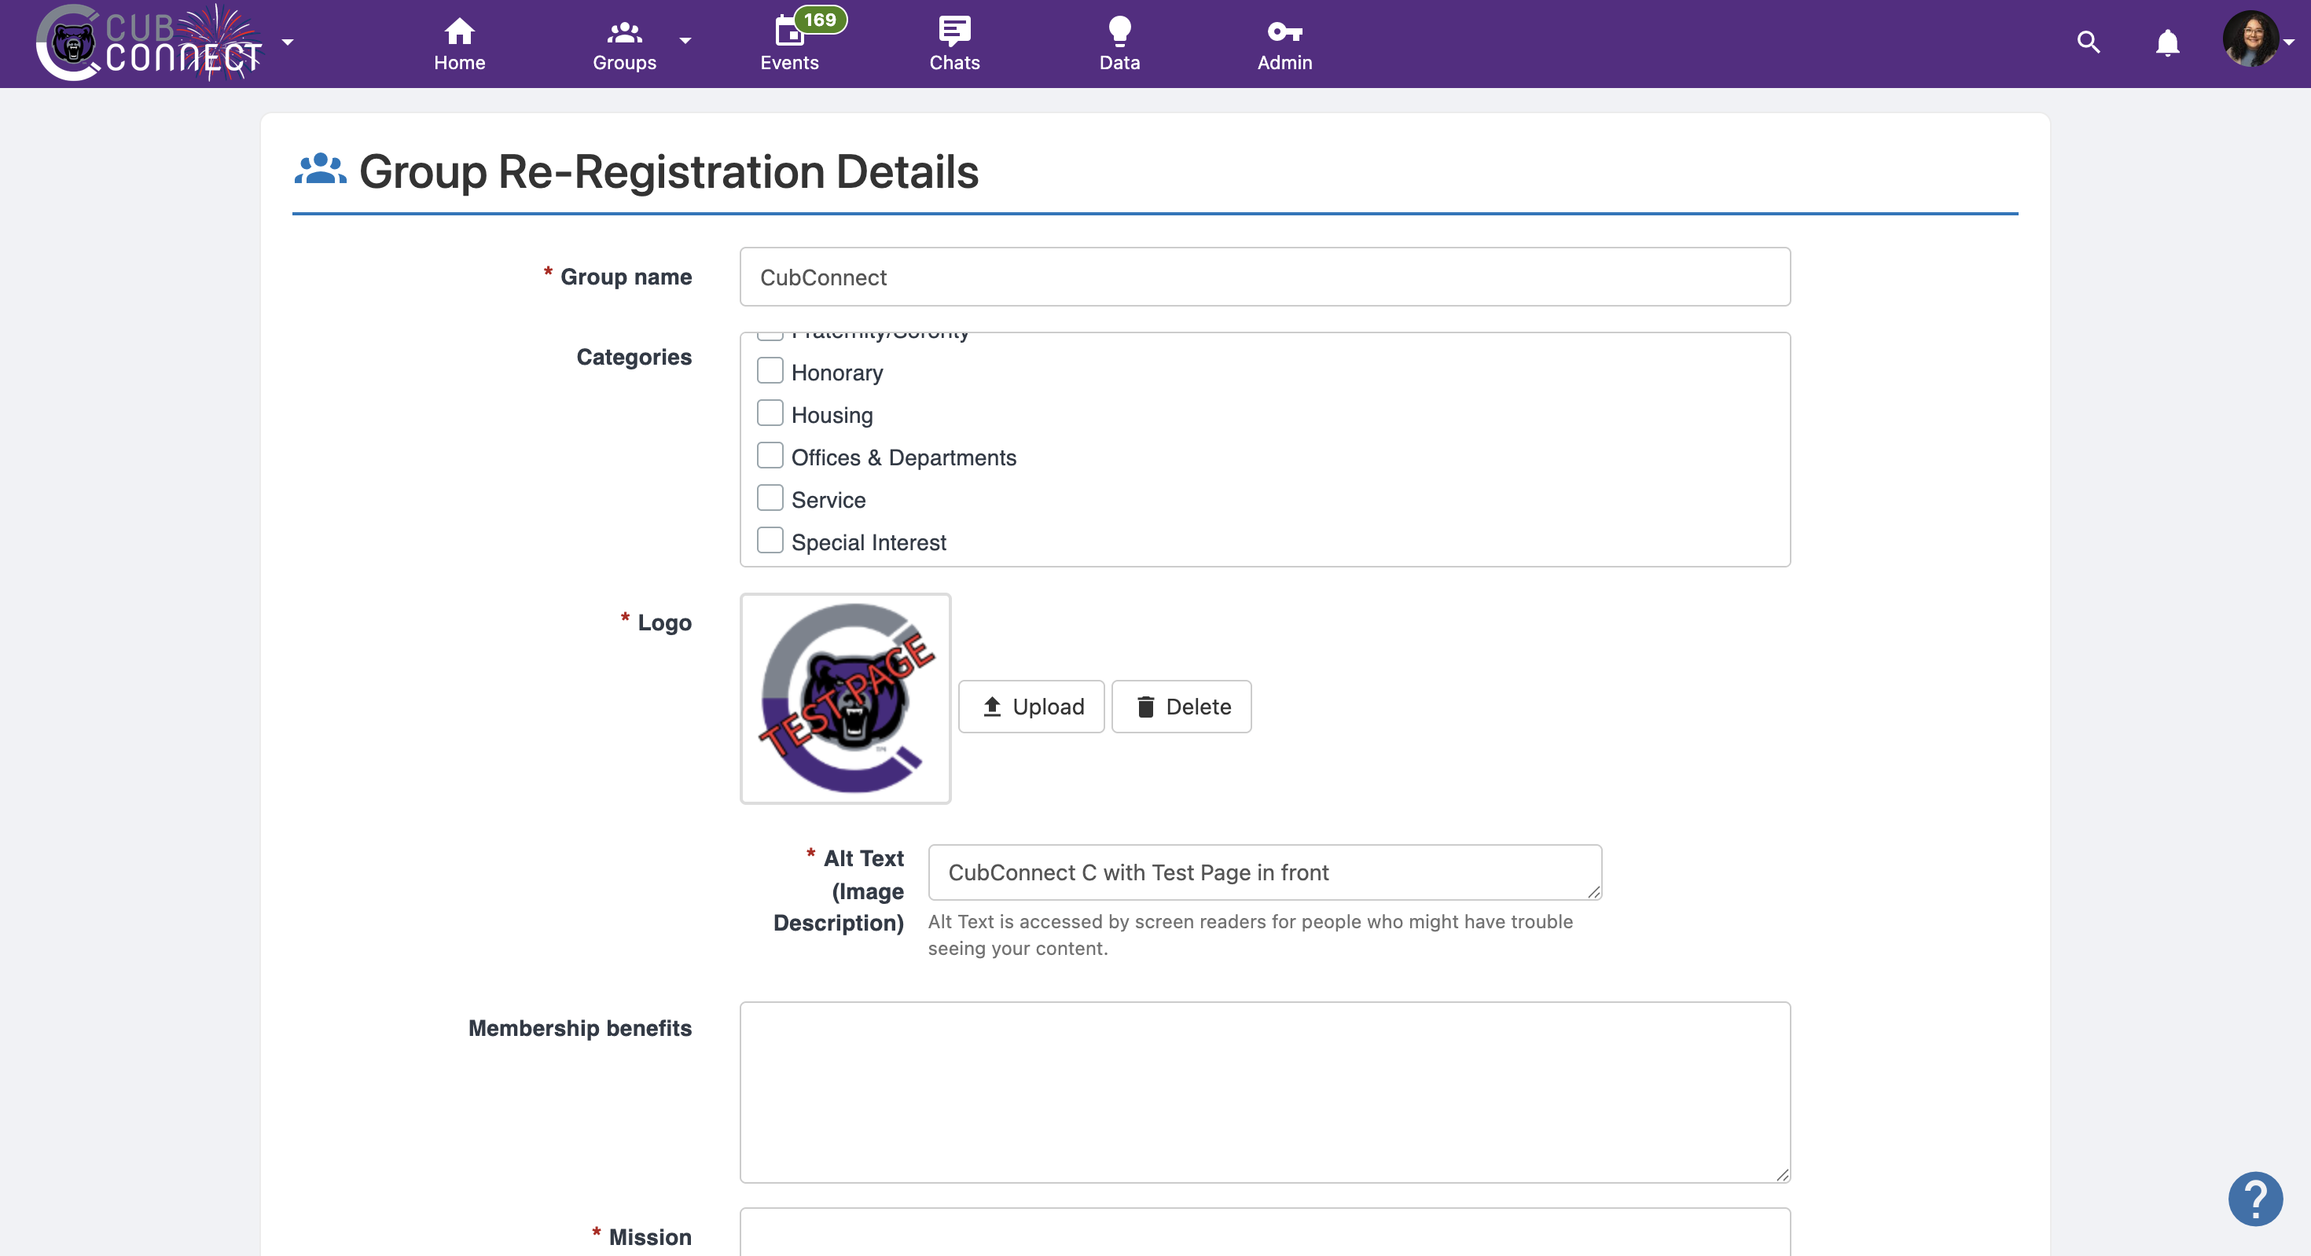Check the Honorary category
Image resolution: width=2311 pixels, height=1256 pixels.
770,370
